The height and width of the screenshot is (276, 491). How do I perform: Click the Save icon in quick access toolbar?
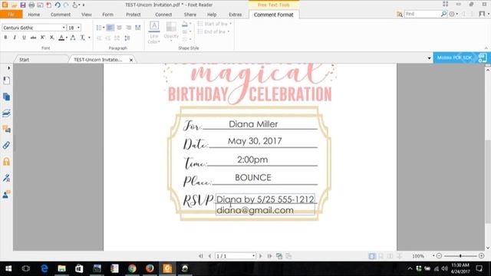pos(22,5)
